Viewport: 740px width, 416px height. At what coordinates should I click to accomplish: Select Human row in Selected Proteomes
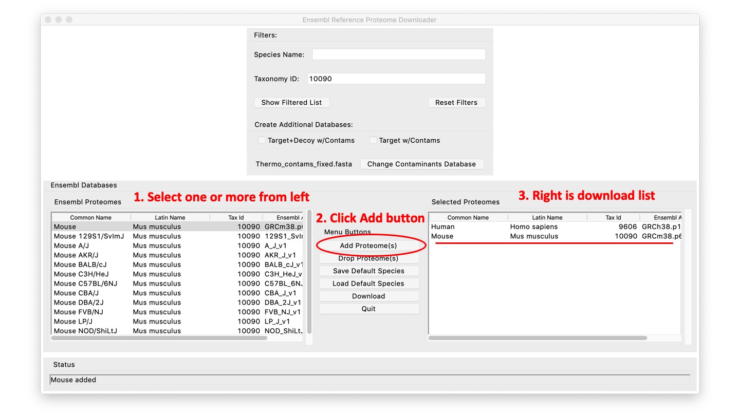(x=555, y=226)
